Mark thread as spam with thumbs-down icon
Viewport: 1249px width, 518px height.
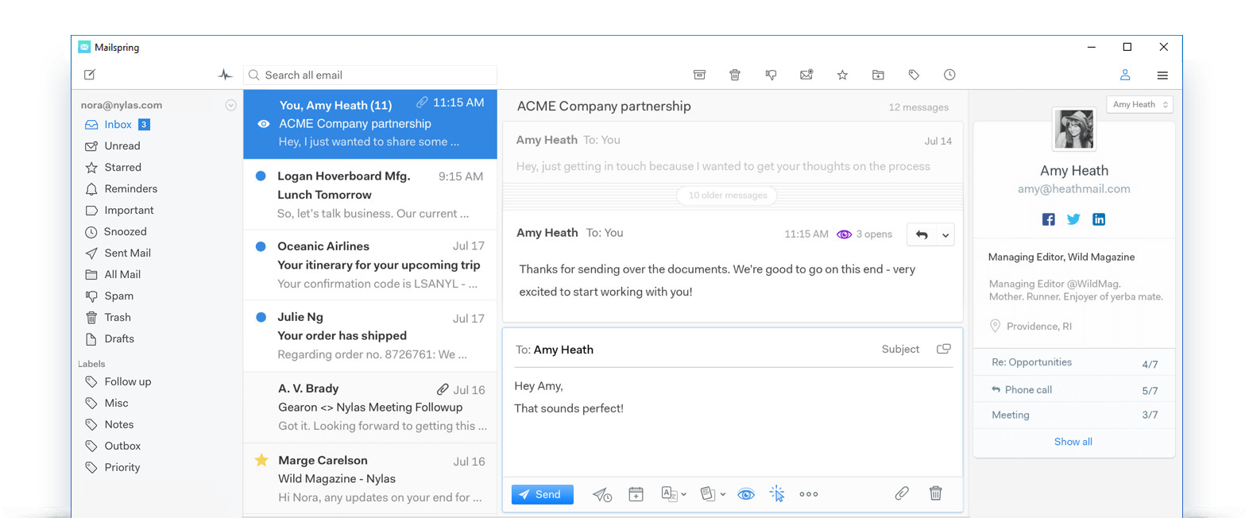pyautogui.click(x=771, y=75)
